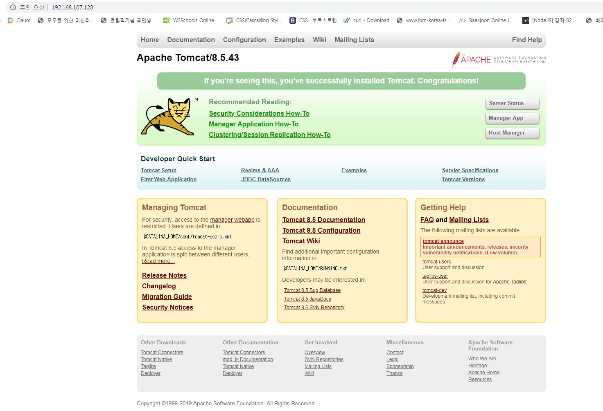Click the Read more... link
The image size is (603, 411).
tap(158, 261)
